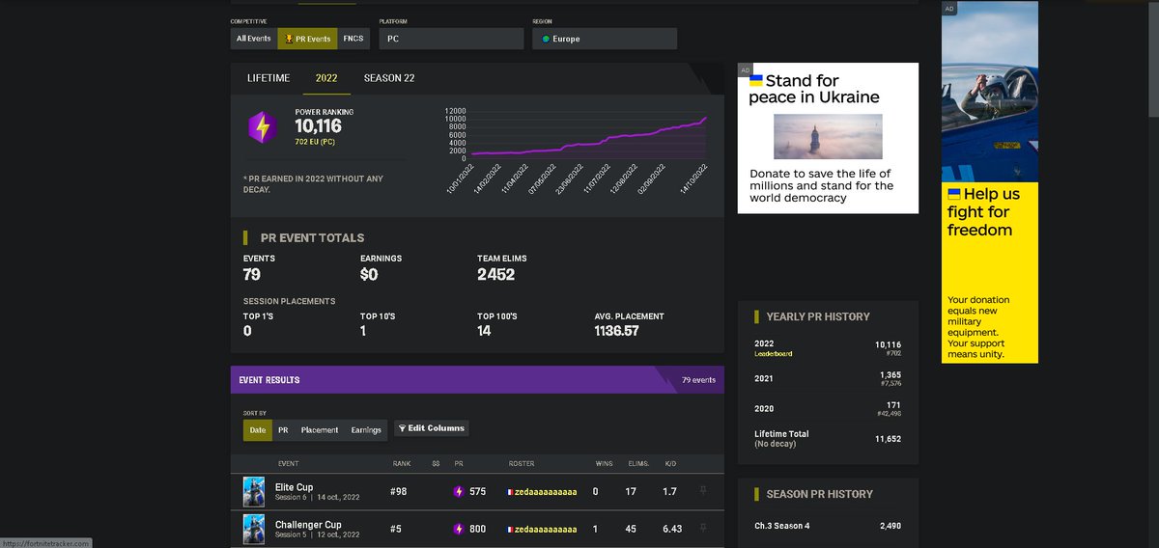Click the 702 EU (PC) rank text
The width and height of the screenshot is (1159, 548).
315,142
